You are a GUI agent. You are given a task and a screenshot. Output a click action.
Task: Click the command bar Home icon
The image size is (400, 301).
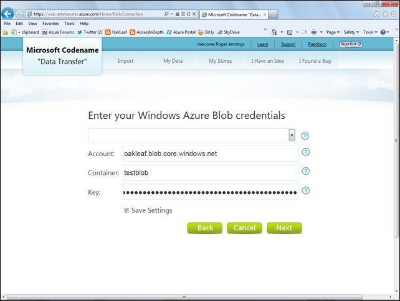(x=274, y=32)
